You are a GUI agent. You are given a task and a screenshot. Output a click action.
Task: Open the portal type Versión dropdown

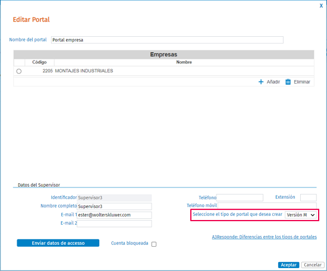tap(300, 215)
